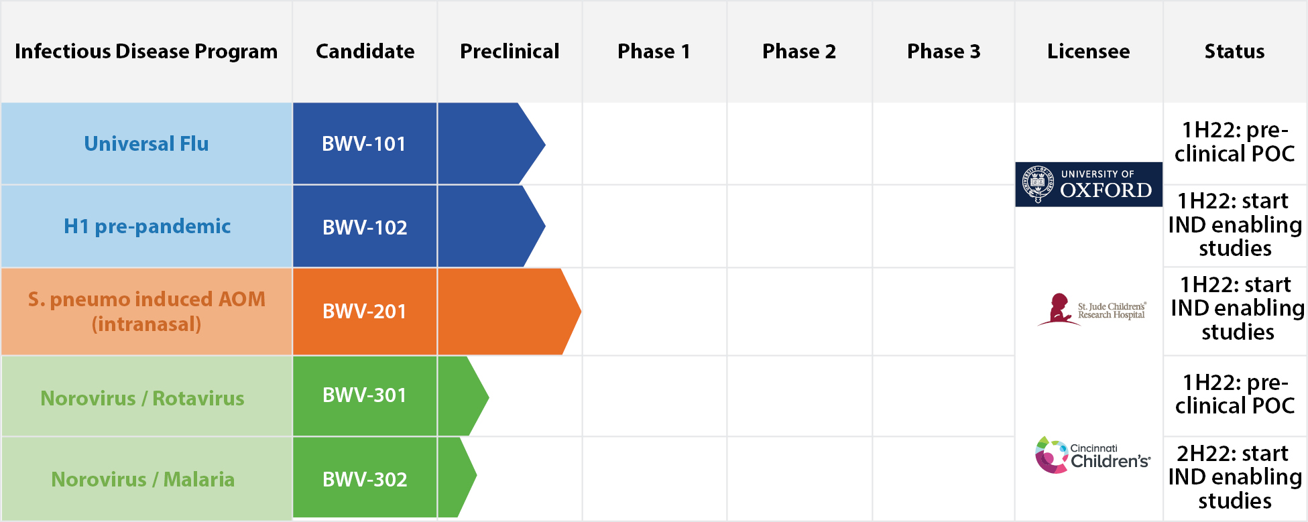Click the Licensee column header
The image size is (1308, 522).
coord(1088,52)
